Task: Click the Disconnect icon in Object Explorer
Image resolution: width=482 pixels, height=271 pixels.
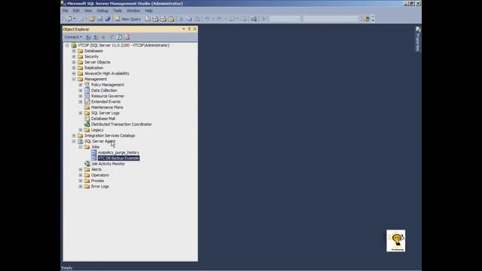Action: (x=96, y=37)
